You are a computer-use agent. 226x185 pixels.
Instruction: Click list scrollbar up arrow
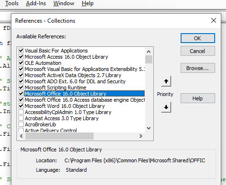[x=148, y=52]
